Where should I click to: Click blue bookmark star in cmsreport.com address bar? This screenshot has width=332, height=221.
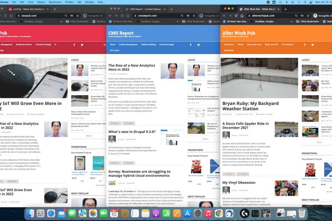[x=194, y=16]
